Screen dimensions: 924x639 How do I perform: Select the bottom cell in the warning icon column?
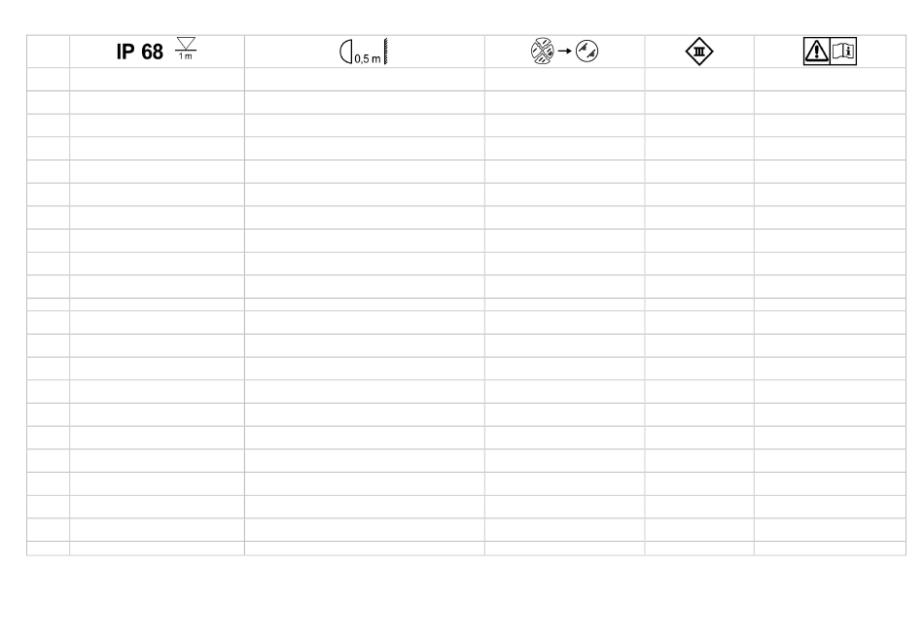pyautogui.click(x=829, y=549)
